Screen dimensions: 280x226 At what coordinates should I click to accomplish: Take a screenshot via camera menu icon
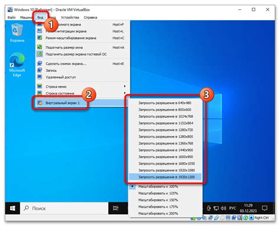40,64
